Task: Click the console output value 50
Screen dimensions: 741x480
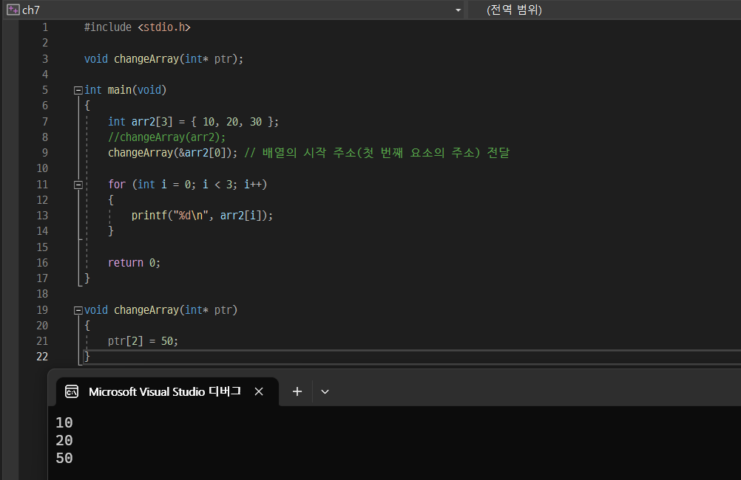Action: (x=64, y=459)
